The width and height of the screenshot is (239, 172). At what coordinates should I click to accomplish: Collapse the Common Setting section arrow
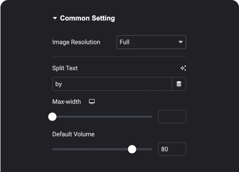[55, 18]
